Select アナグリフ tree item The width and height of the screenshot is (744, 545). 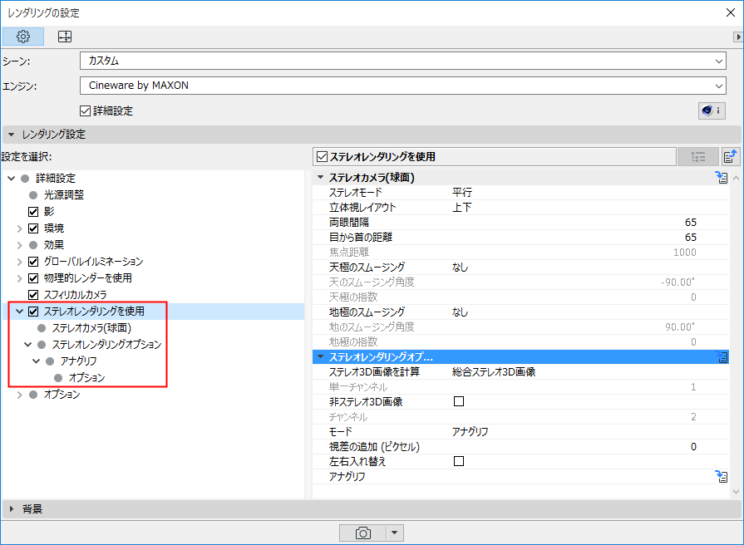click(x=79, y=361)
